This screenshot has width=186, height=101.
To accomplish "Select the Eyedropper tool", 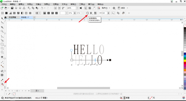I will (x=2, y=80).
